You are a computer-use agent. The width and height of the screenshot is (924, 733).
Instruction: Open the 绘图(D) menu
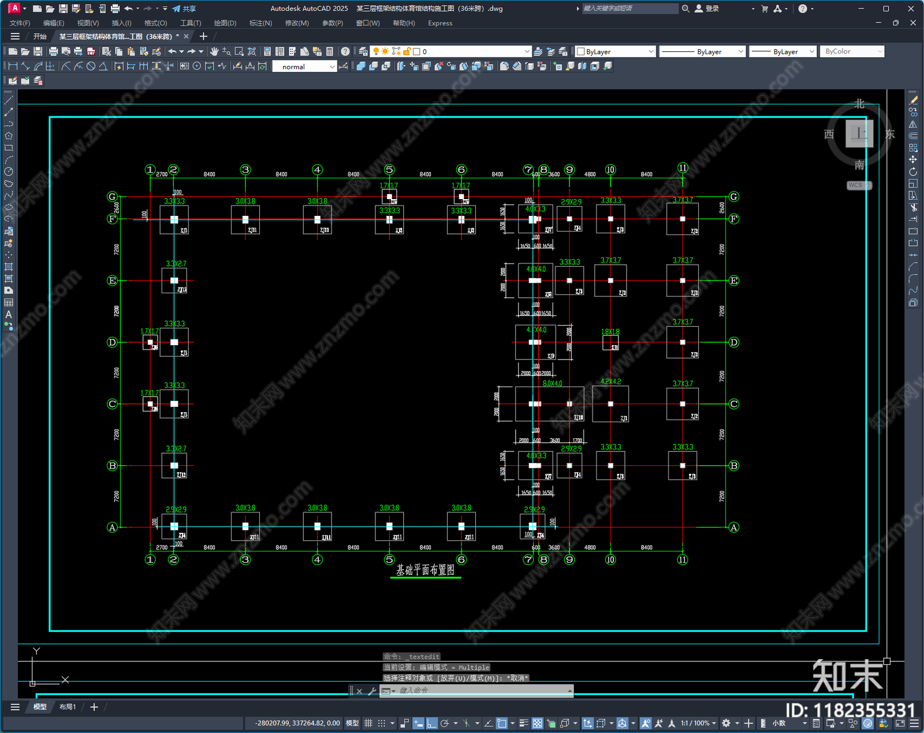tap(225, 23)
